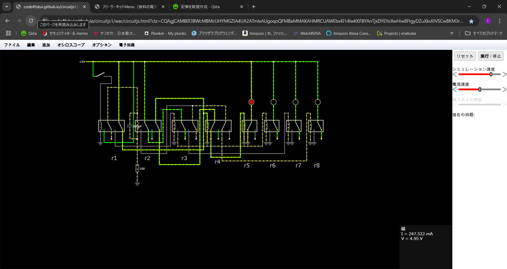Click the r5 relay label

247,165
